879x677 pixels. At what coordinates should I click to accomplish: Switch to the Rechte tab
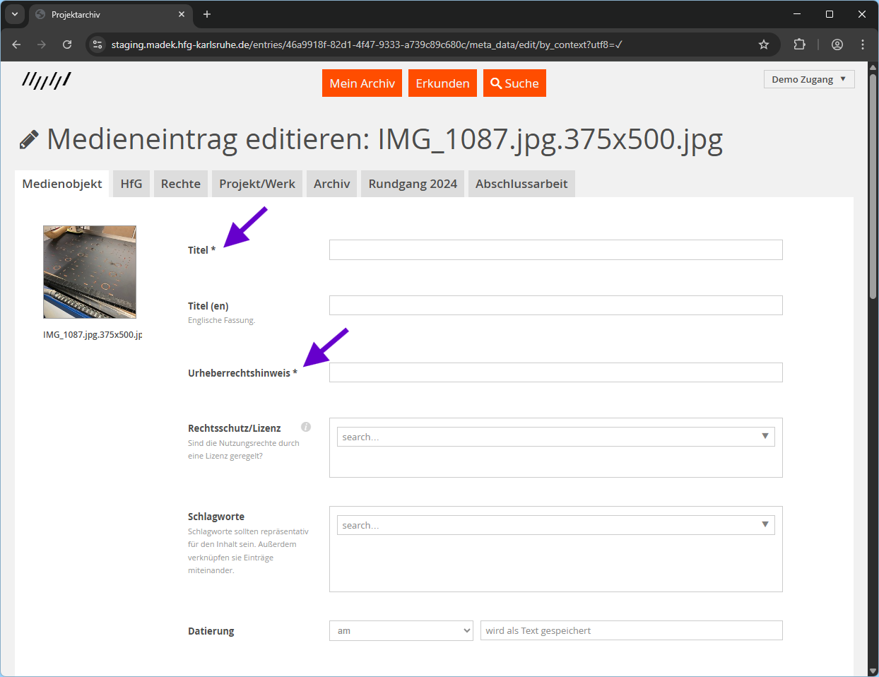[x=180, y=183]
